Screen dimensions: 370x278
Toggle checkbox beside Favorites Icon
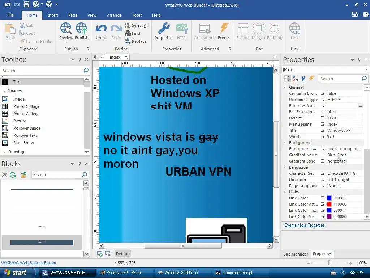(322, 106)
